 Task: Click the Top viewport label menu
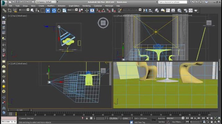pos(14,16)
